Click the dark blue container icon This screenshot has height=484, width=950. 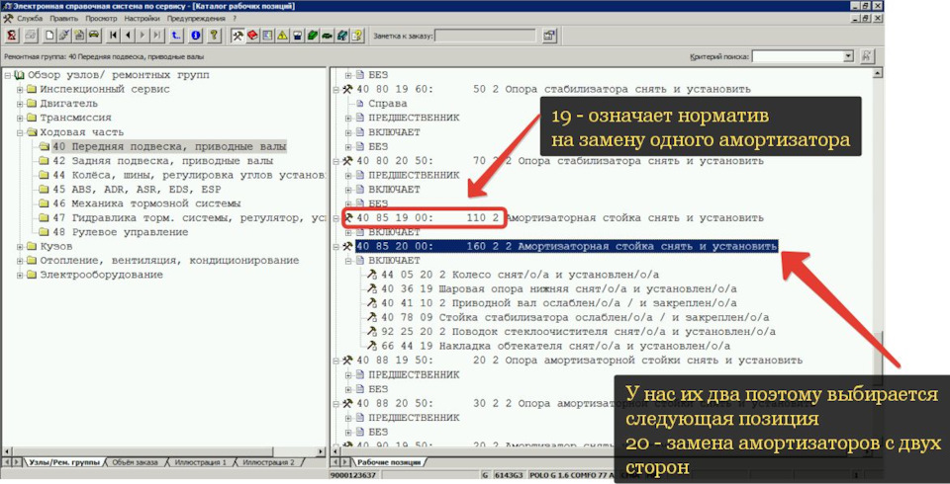click(x=298, y=36)
